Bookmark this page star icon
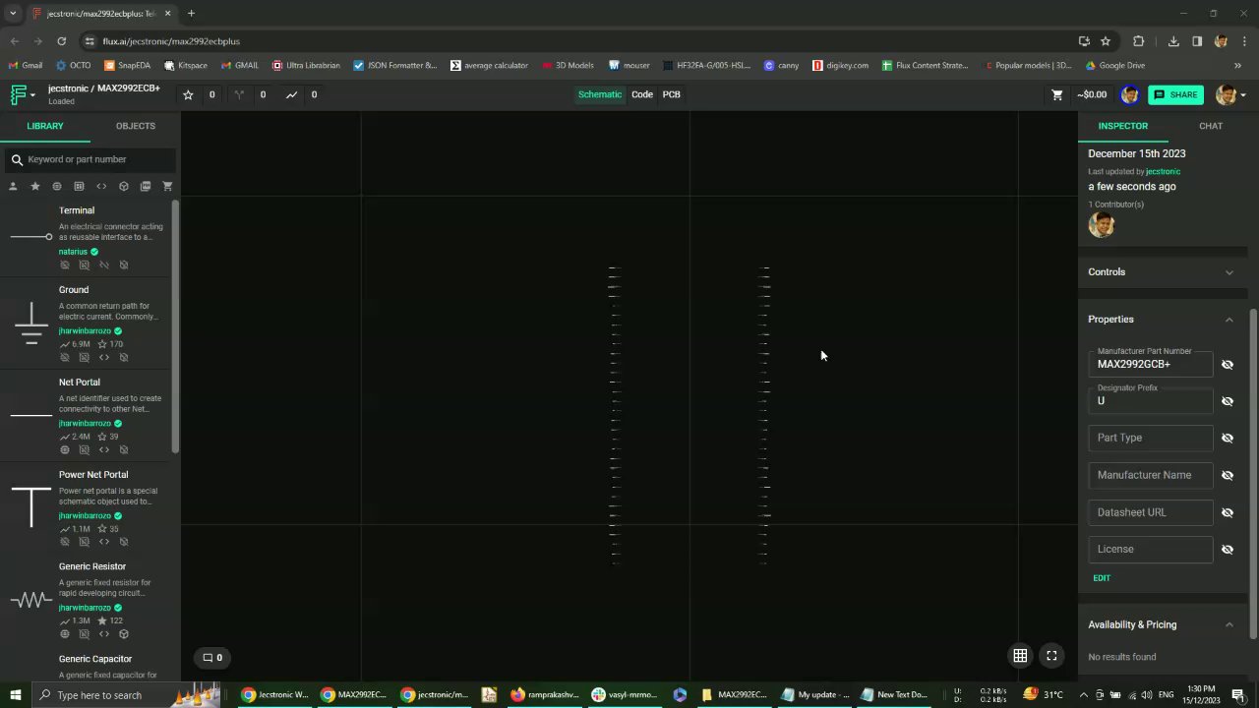The width and height of the screenshot is (1259, 708). pos(1106,41)
